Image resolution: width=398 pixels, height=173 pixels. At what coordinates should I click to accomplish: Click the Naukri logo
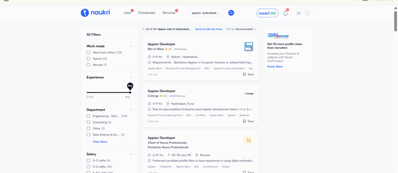pyautogui.click(x=95, y=13)
